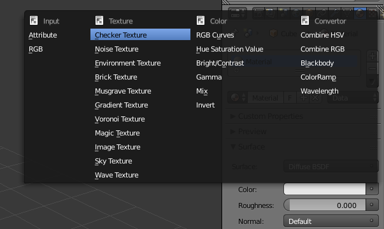Select the Mix color node
This screenshot has height=229, width=384.
point(202,91)
